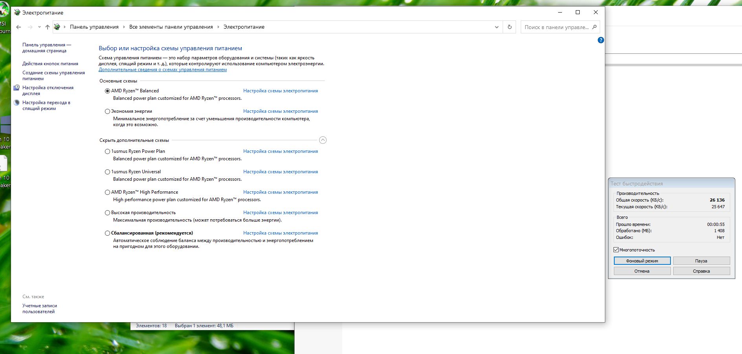The height and width of the screenshot is (354, 742).
Task: Click the Power Options title bar icon
Action: point(17,13)
